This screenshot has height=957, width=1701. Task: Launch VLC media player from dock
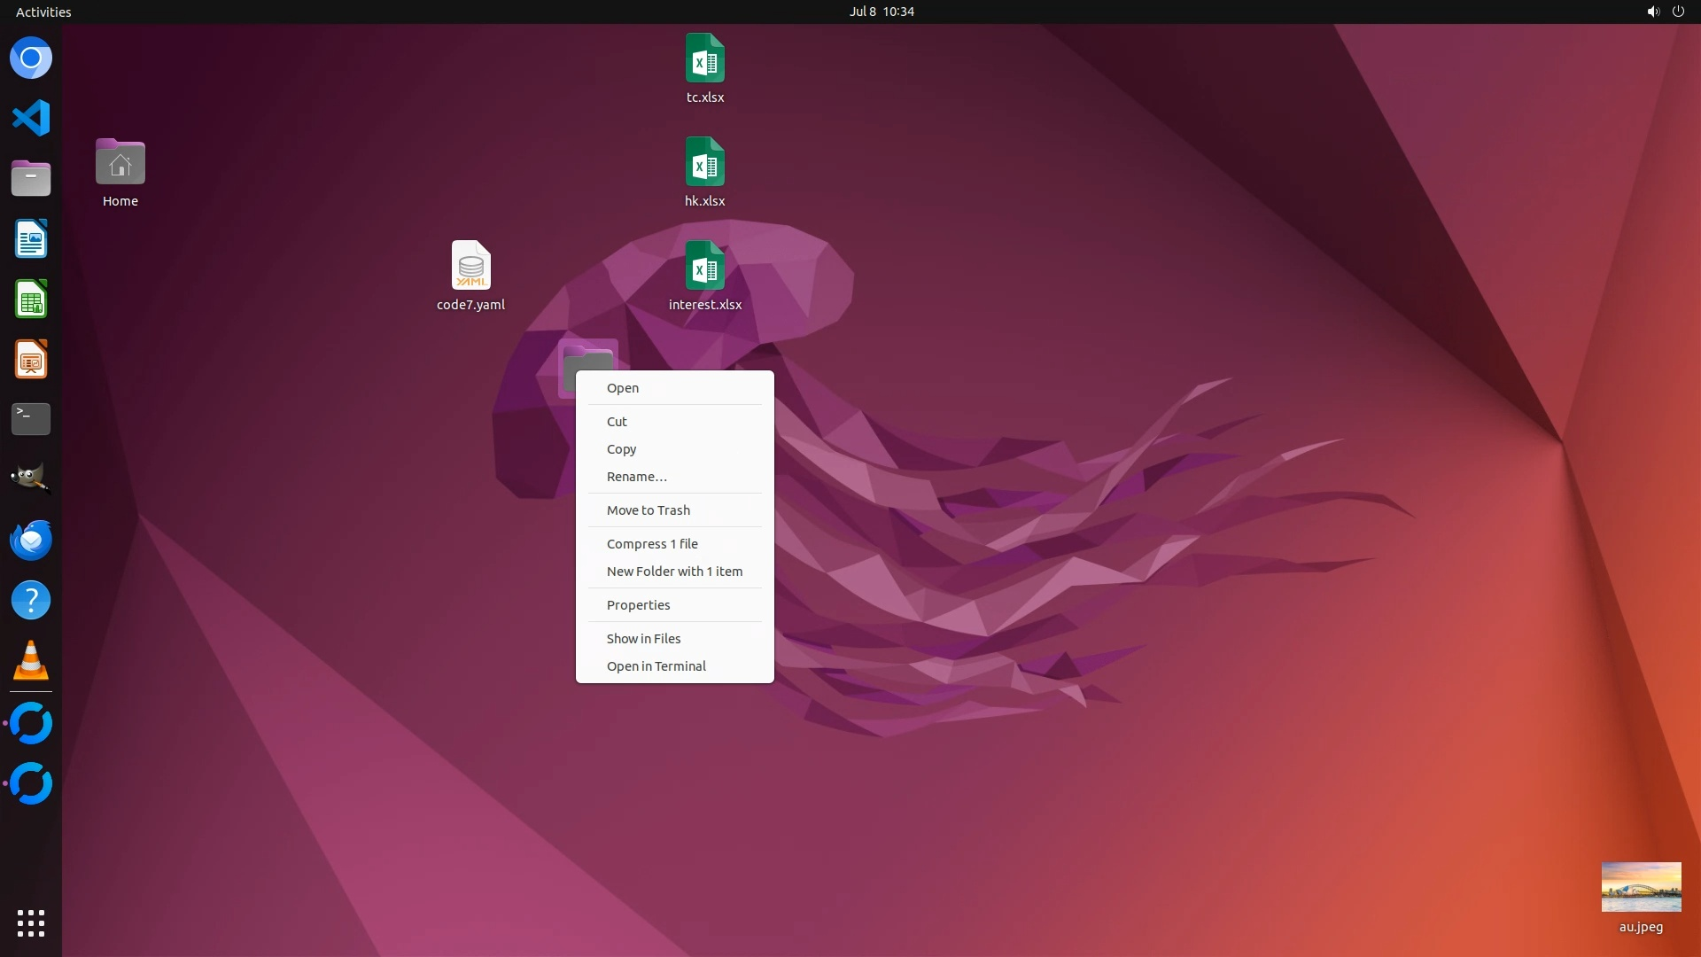pyautogui.click(x=31, y=661)
